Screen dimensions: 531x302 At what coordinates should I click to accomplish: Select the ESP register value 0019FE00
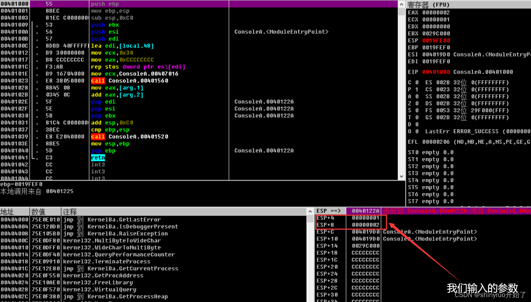pyautogui.click(x=436, y=41)
